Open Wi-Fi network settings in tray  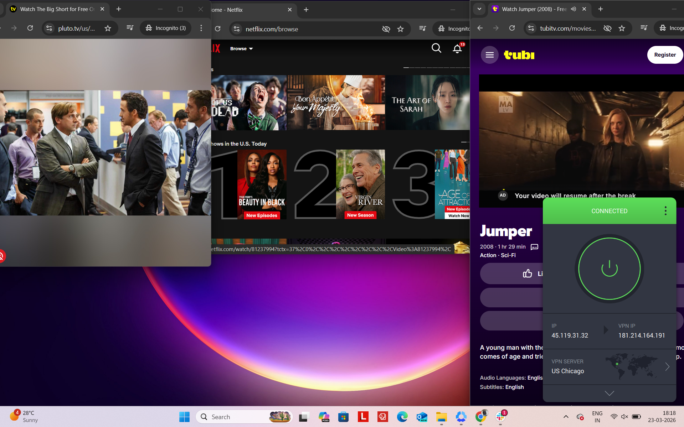(x=614, y=417)
